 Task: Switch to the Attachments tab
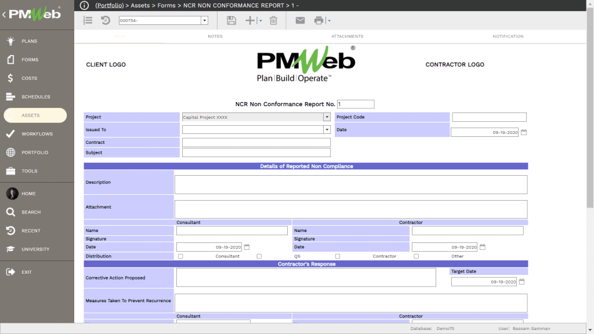coord(347,37)
